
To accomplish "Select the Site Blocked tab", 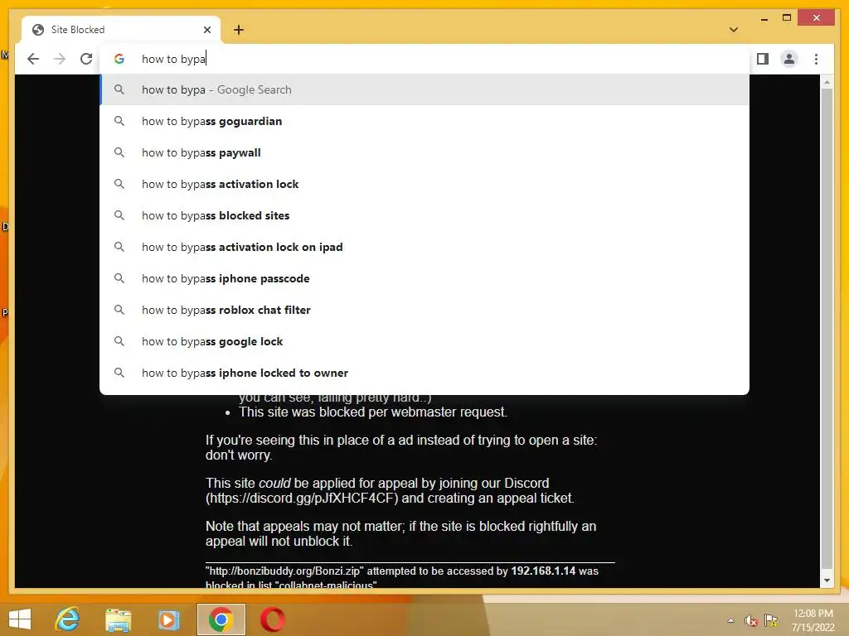I will click(121, 30).
